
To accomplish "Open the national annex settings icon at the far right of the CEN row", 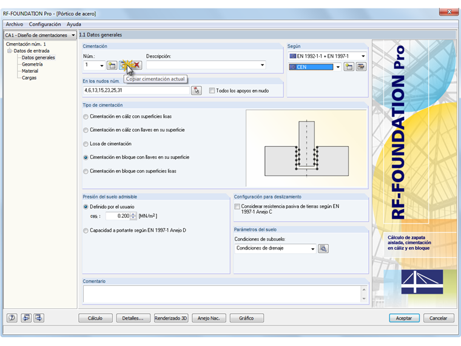I will [x=361, y=67].
